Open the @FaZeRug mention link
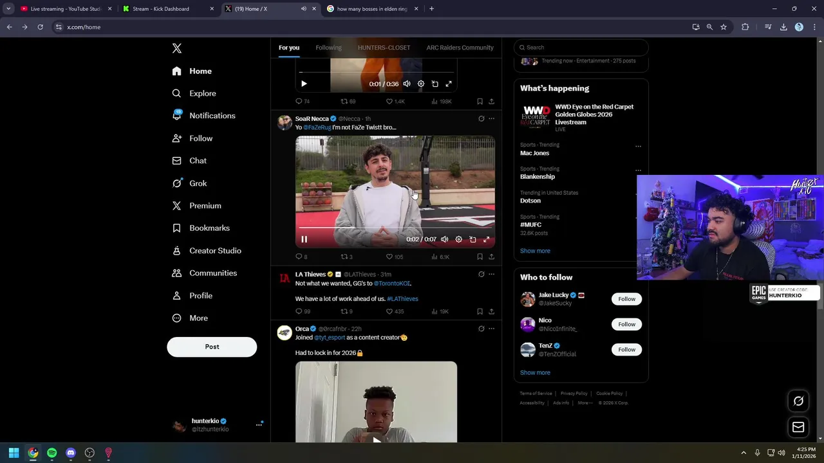 (x=317, y=127)
